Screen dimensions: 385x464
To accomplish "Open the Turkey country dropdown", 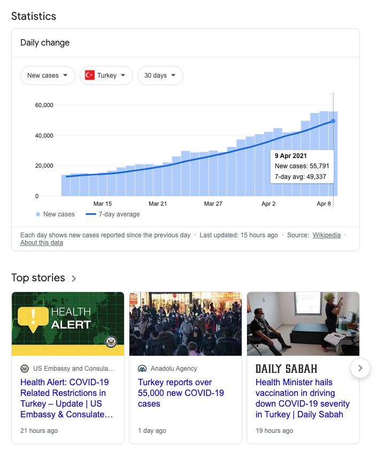I will (106, 76).
